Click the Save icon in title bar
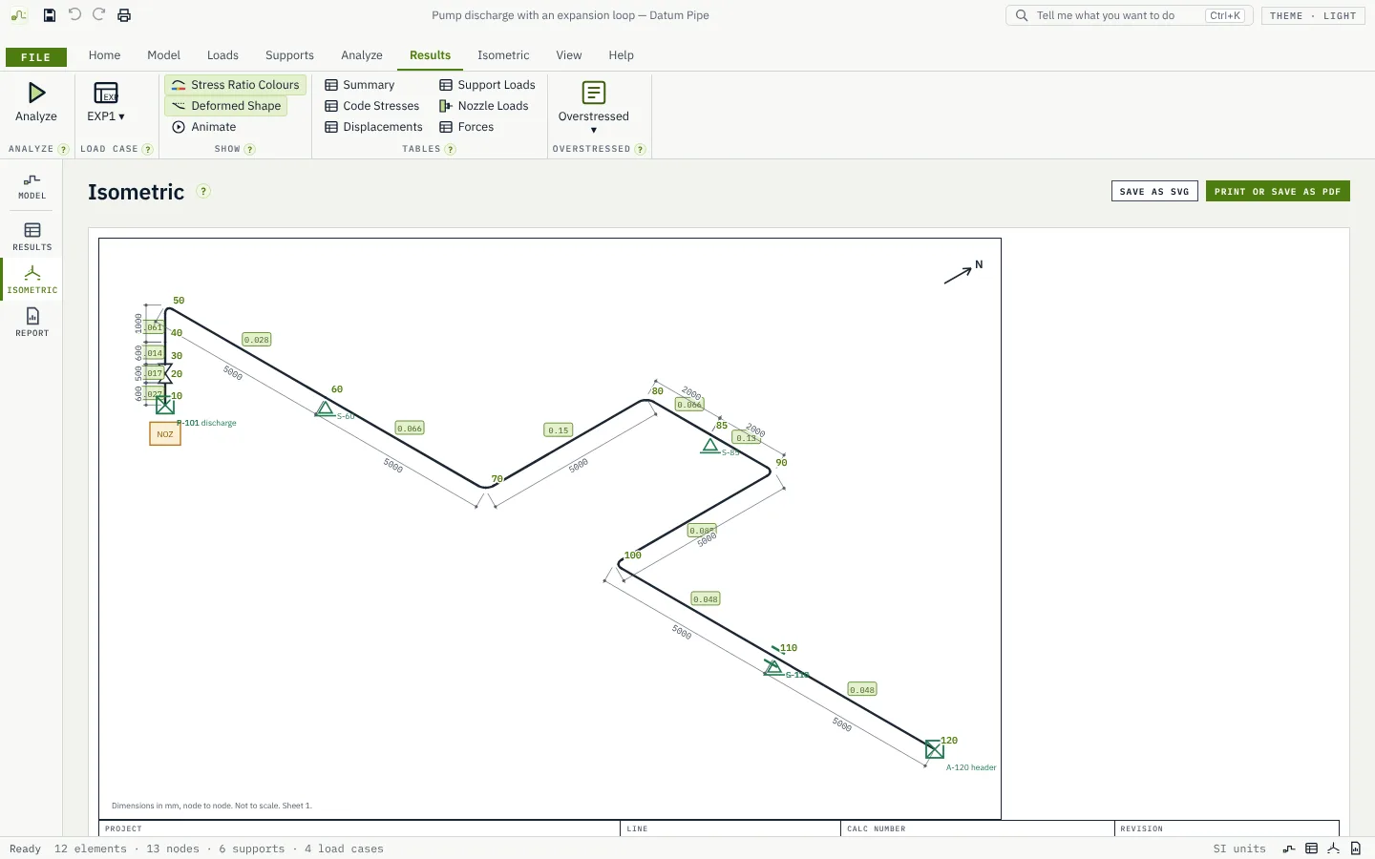The height and width of the screenshot is (859, 1375). pos(50,15)
